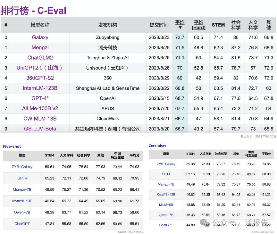Click the 提交时间 column header
The image size is (277, 234).
tap(159, 25)
